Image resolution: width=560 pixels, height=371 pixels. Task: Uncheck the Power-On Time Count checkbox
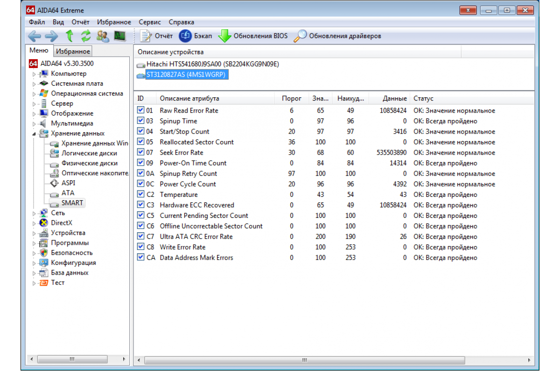pyautogui.click(x=140, y=163)
